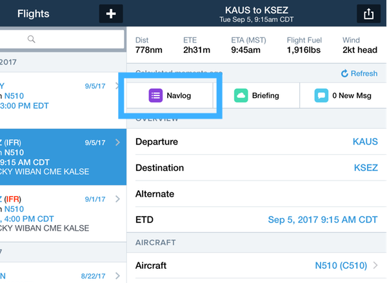
Task: Select the Alternate airport row
Action: click(255, 193)
